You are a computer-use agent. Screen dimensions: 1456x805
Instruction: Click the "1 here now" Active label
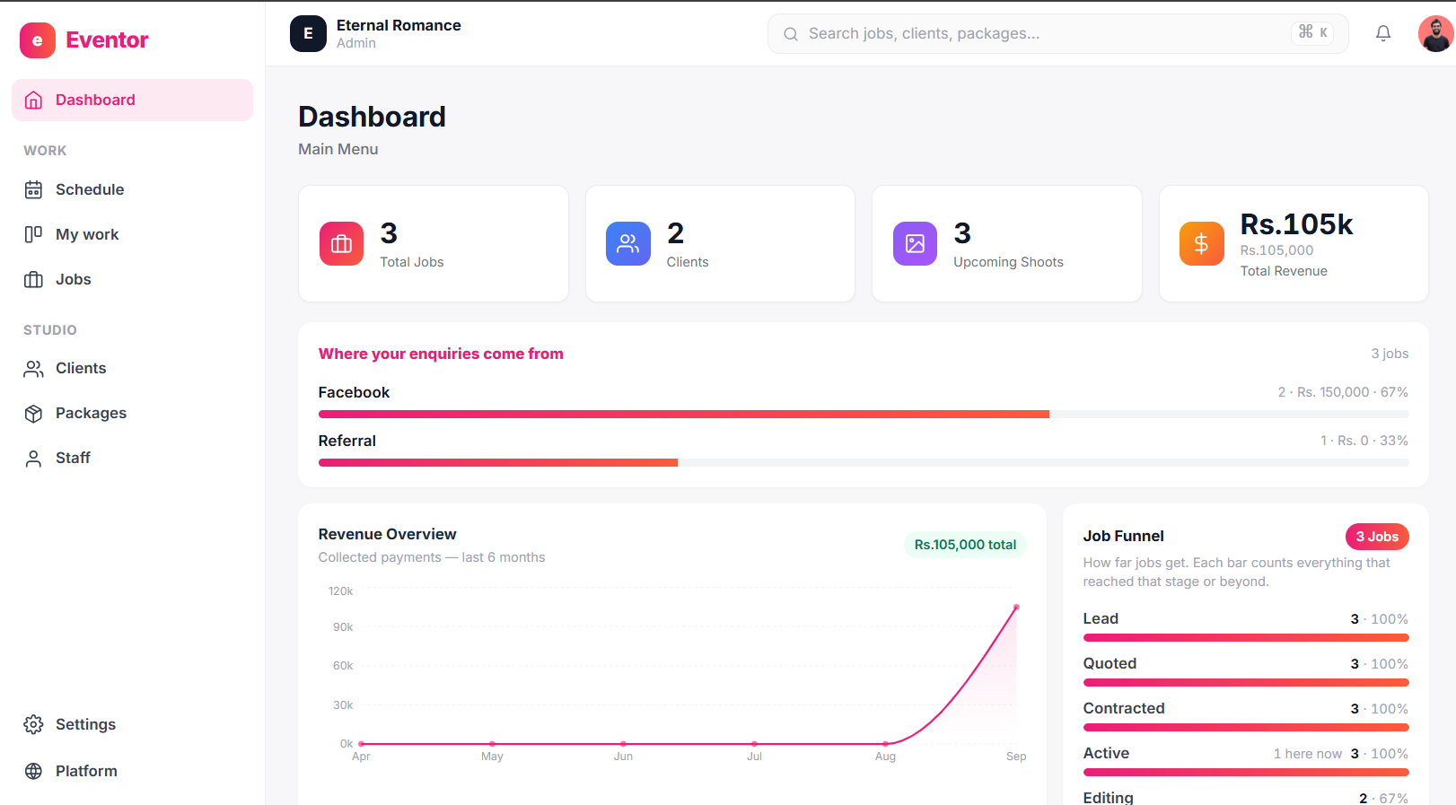1307,754
